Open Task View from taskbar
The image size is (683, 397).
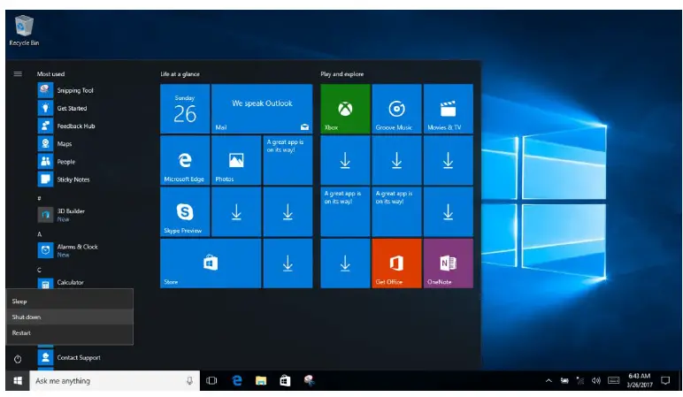tap(211, 381)
